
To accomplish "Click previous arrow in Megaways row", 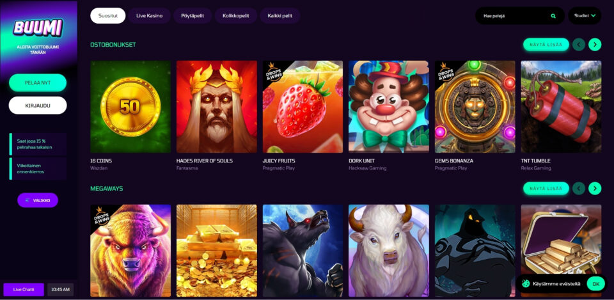I will tap(579, 189).
